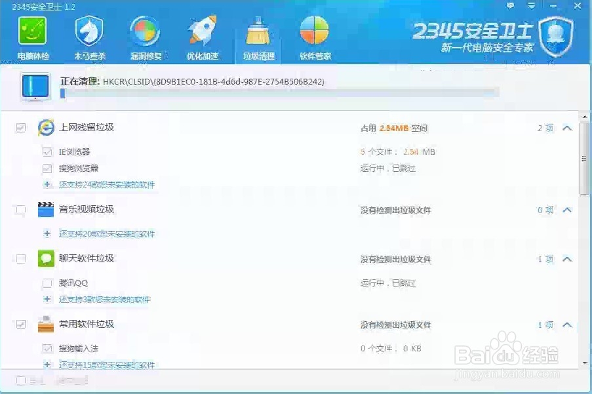Click the monitor cleaning status icon
This screenshot has height=394, width=592.
(35, 87)
